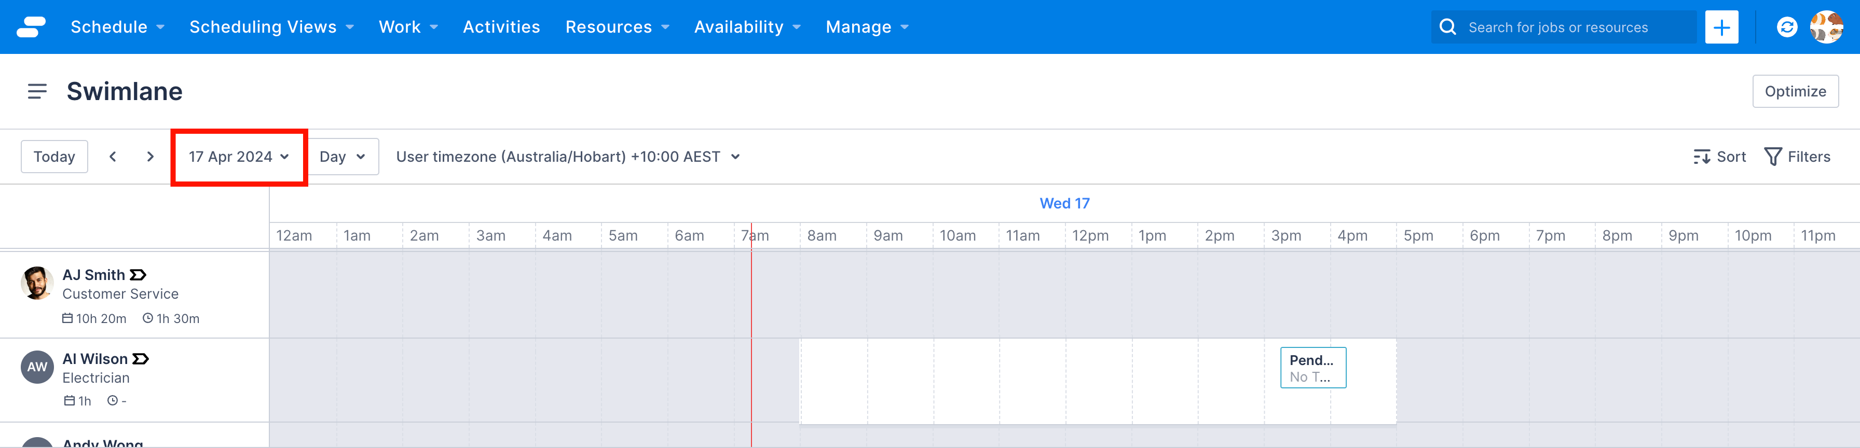This screenshot has height=448, width=1860.
Task: Open the Work menu
Action: pos(408,26)
